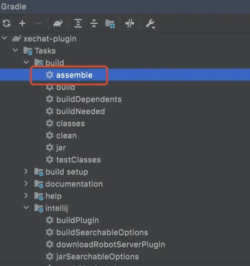The width and height of the screenshot is (250, 266).
Task: Select the classes task
Action: pyautogui.click(x=71, y=123)
